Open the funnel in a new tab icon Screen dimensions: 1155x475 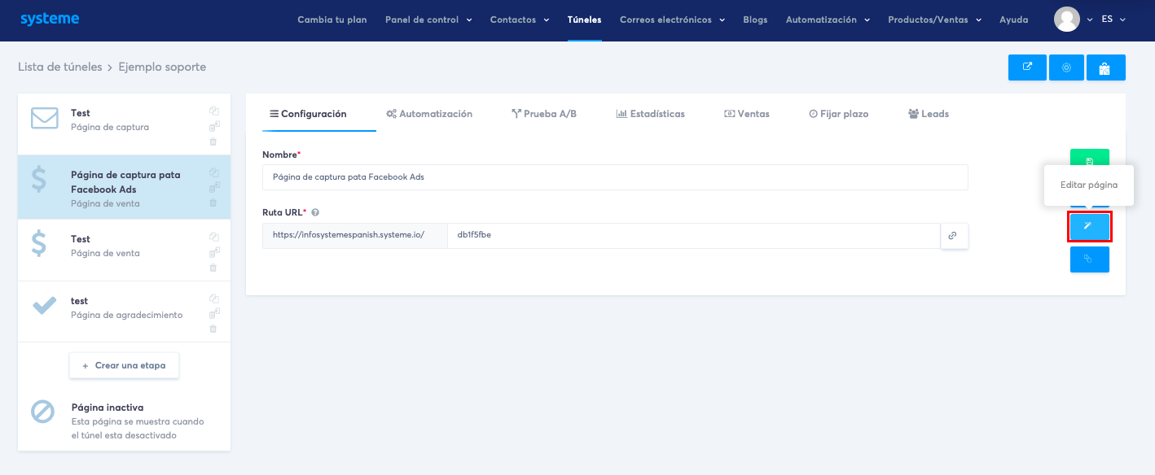(x=1027, y=68)
